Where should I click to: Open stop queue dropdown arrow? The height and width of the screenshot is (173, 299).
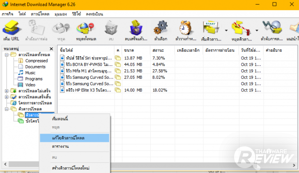click(257, 30)
